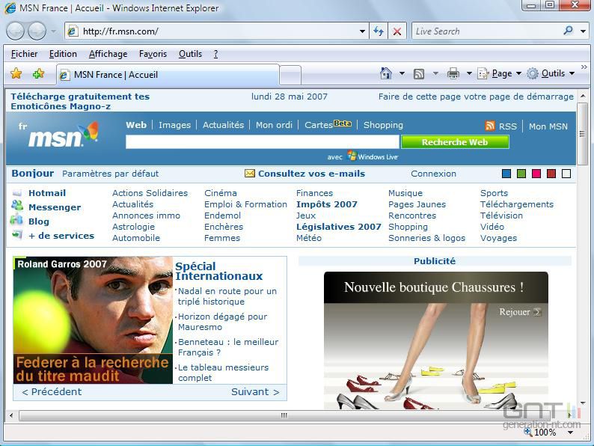The image size is (594, 446).
Task: Open the Outils toolbar dropdown menu
Action: click(x=551, y=73)
